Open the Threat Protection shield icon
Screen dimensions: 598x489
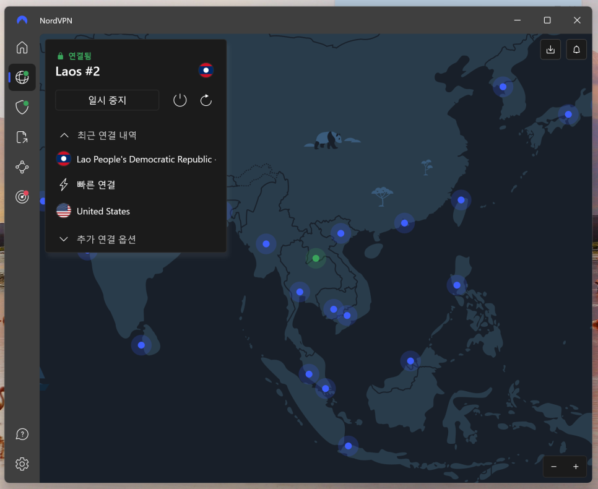pyautogui.click(x=22, y=107)
